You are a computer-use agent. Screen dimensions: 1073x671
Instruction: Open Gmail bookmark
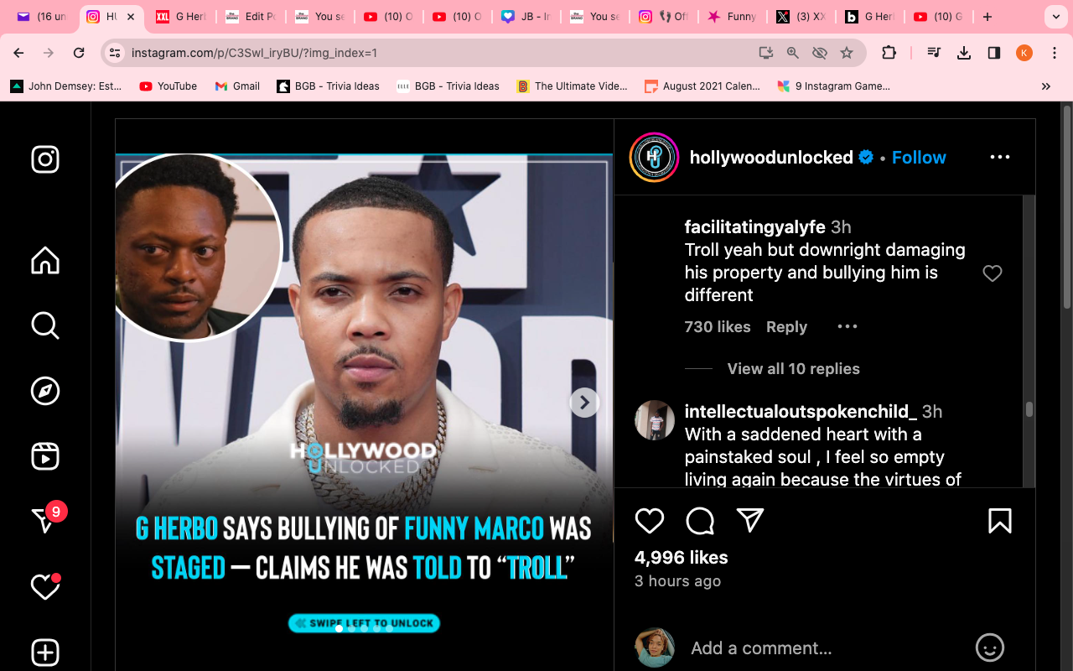(x=237, y=86)
